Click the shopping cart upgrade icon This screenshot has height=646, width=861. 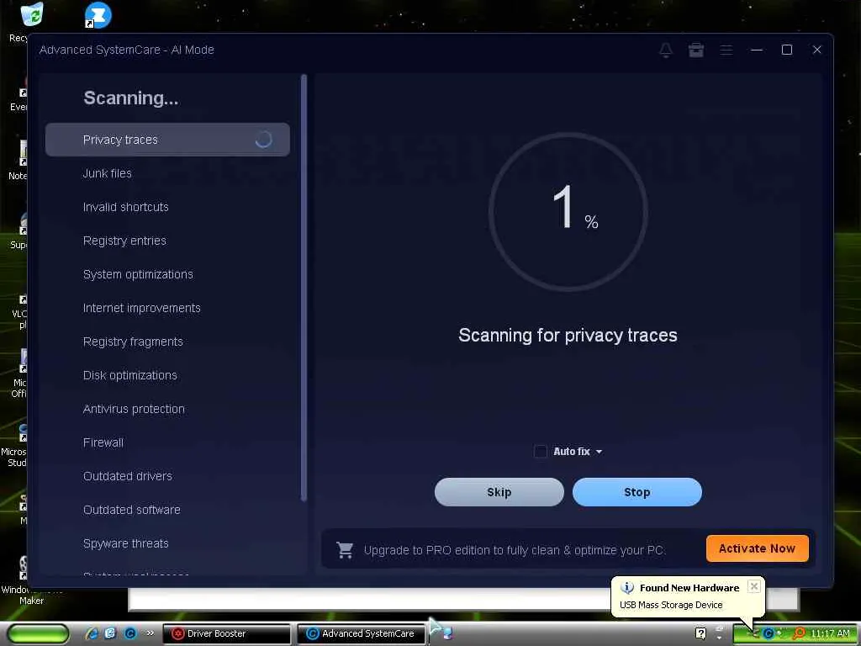tap(345, 550)
